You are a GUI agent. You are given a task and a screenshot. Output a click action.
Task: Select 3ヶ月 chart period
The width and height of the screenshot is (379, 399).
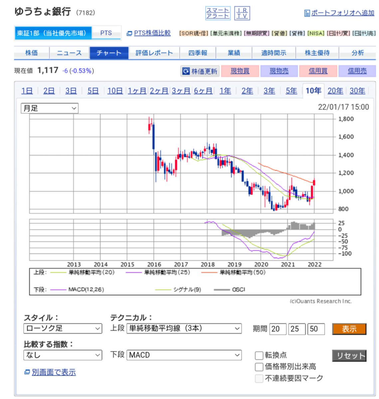tap(181, 91)
